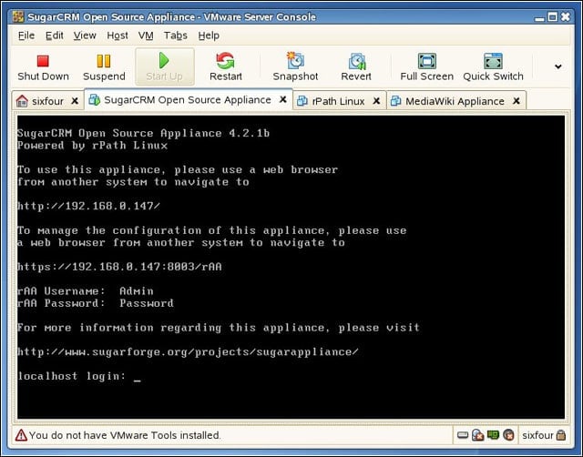Screen dimensions: 583x457
Task: Click the network adapter status icon
Action: click(x=493, y=435)
